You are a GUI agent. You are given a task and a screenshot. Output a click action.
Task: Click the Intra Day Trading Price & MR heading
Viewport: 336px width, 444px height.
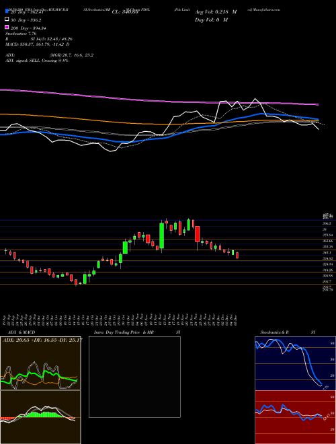124,332
